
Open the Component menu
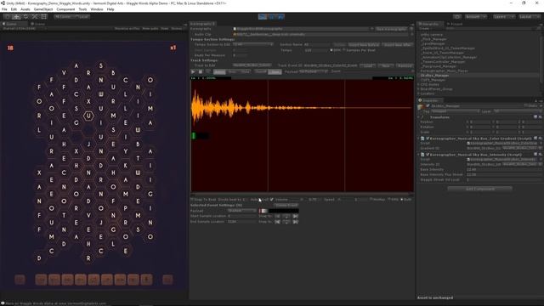[65, 9]
